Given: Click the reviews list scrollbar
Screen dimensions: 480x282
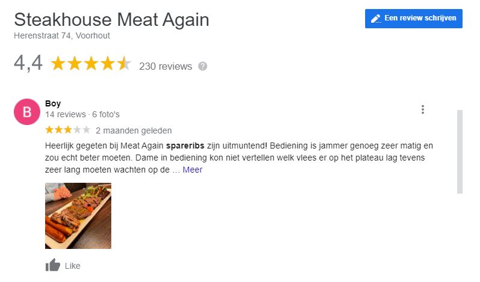Looking at the screenshot, I should pyautogui.click(x=460, y=152).
